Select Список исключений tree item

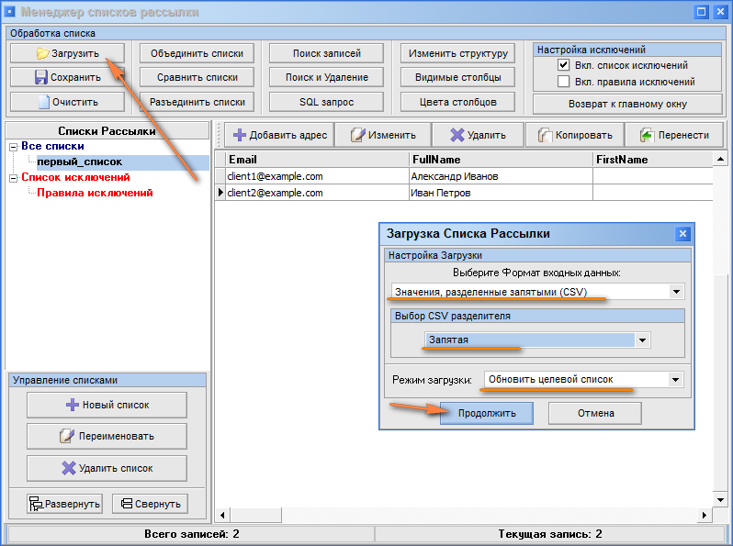tap(75, 177)
